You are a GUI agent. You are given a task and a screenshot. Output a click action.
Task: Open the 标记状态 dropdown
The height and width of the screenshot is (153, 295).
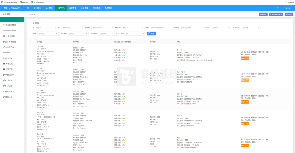point(108,34)
